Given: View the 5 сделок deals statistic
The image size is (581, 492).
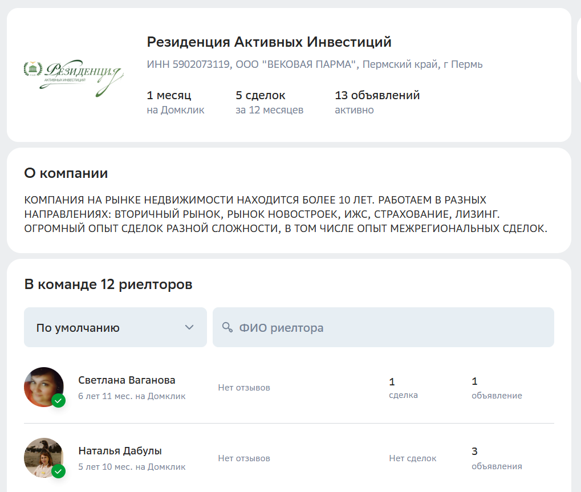Looking at the screenshot, I should (269, 101).
